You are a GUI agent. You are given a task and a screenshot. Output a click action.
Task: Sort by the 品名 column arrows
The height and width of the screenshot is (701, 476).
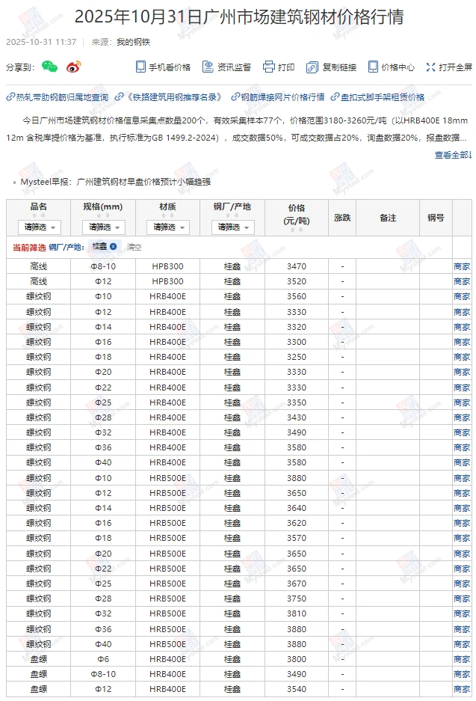pyautogui.click(x=38, y=215)
